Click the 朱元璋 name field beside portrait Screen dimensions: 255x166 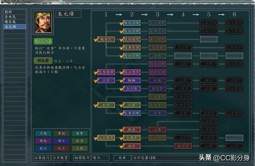(x=69, y=14)
